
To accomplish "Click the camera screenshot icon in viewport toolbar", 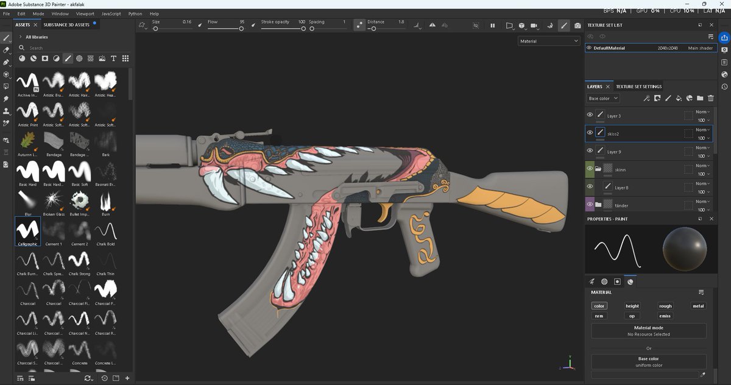I will click(577, 26).
